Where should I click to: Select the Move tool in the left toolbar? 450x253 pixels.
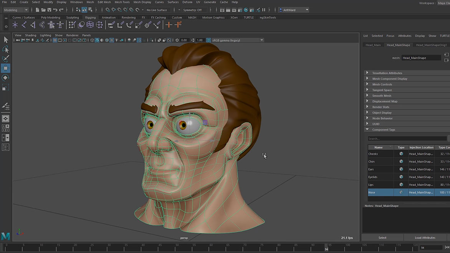point(5,68)
